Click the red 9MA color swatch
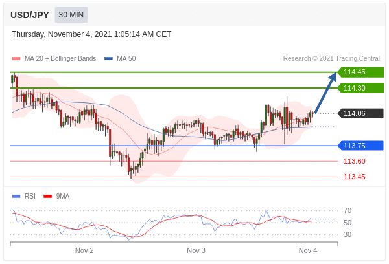Viewport: 389px width, 264px height. point(47,197)
